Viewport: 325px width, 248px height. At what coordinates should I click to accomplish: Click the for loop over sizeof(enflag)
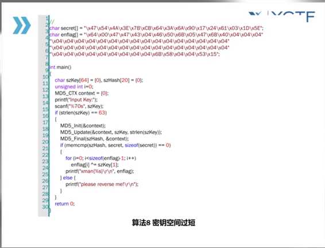pos(100,158)
